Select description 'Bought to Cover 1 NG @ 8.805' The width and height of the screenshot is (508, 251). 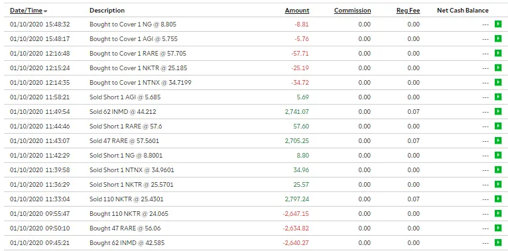(133, 25)
